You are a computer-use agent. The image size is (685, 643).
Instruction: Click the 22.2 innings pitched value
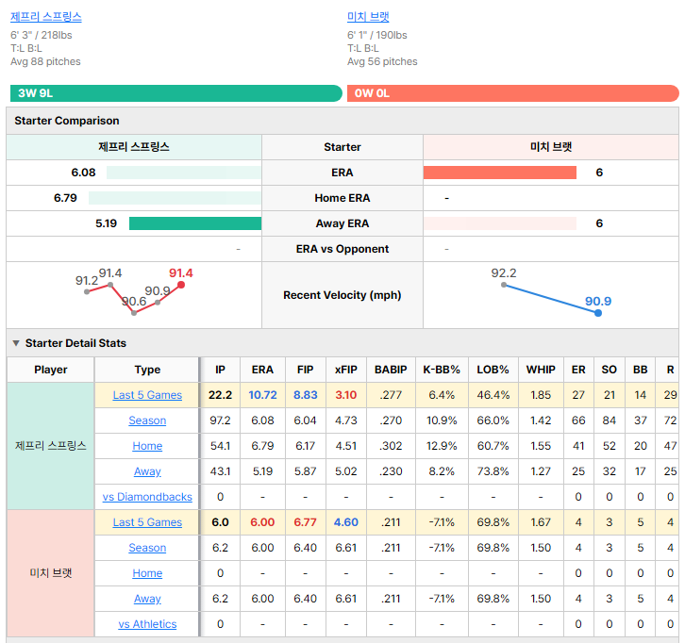tap(220, 395)
